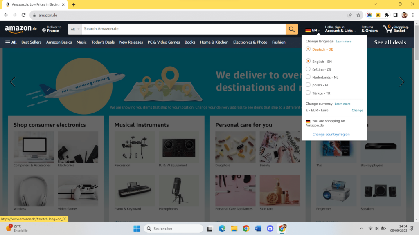419x235 pixels.
Task: Expand Account & Lists dropdown
Action: tap(340, 29)
